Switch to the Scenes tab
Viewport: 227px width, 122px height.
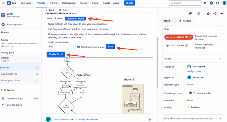(58, 18)
